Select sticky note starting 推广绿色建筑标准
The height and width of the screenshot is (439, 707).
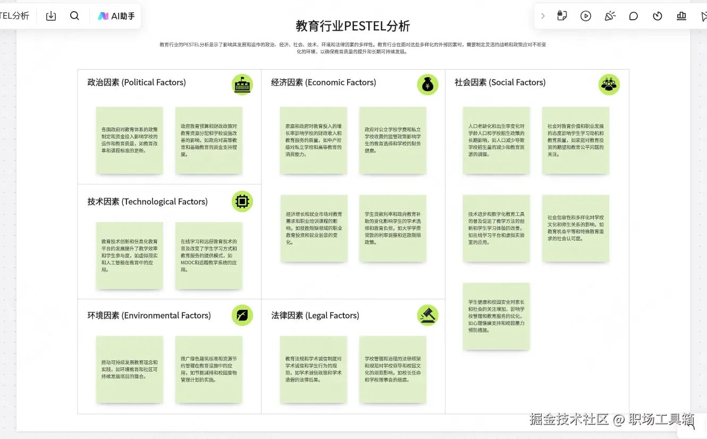click(x=209, y=369)
